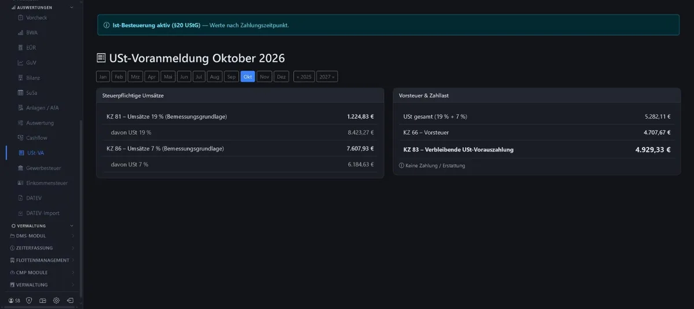The image size is (694, 309).
Task: Click the davon USt 7 % label
Action: 130,164
